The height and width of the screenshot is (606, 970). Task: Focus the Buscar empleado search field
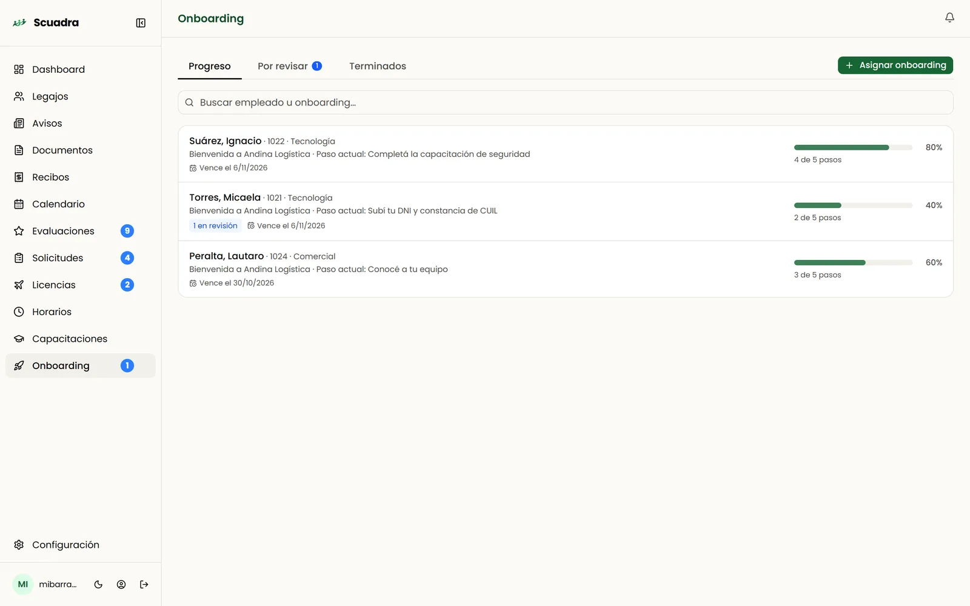coord(566,102)
